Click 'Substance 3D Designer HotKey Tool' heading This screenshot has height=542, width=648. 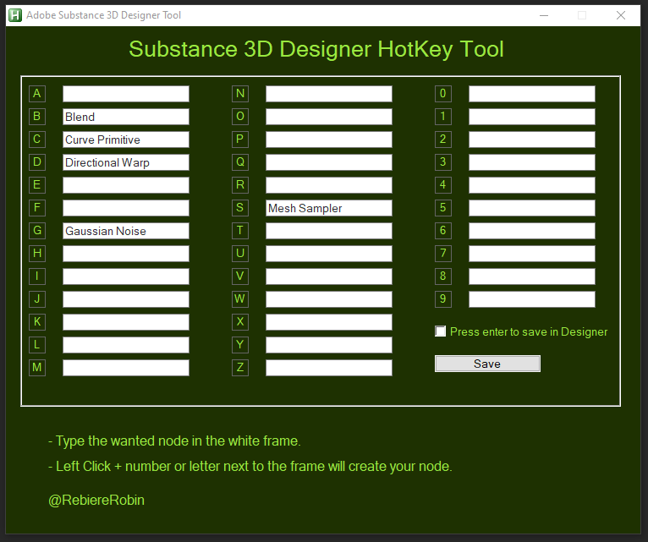(x=316, y=49)
